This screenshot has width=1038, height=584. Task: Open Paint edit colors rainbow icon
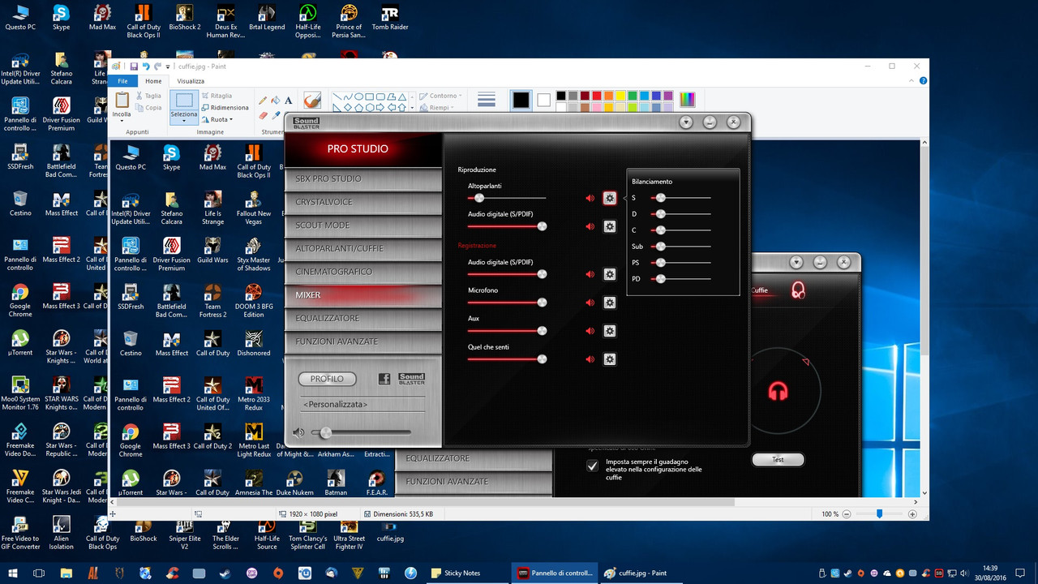tap(687, 100)
